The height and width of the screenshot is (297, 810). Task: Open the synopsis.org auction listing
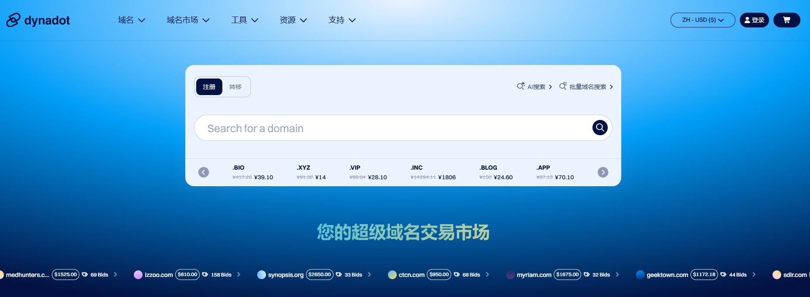pyautogui.click(x=286, y=275)
